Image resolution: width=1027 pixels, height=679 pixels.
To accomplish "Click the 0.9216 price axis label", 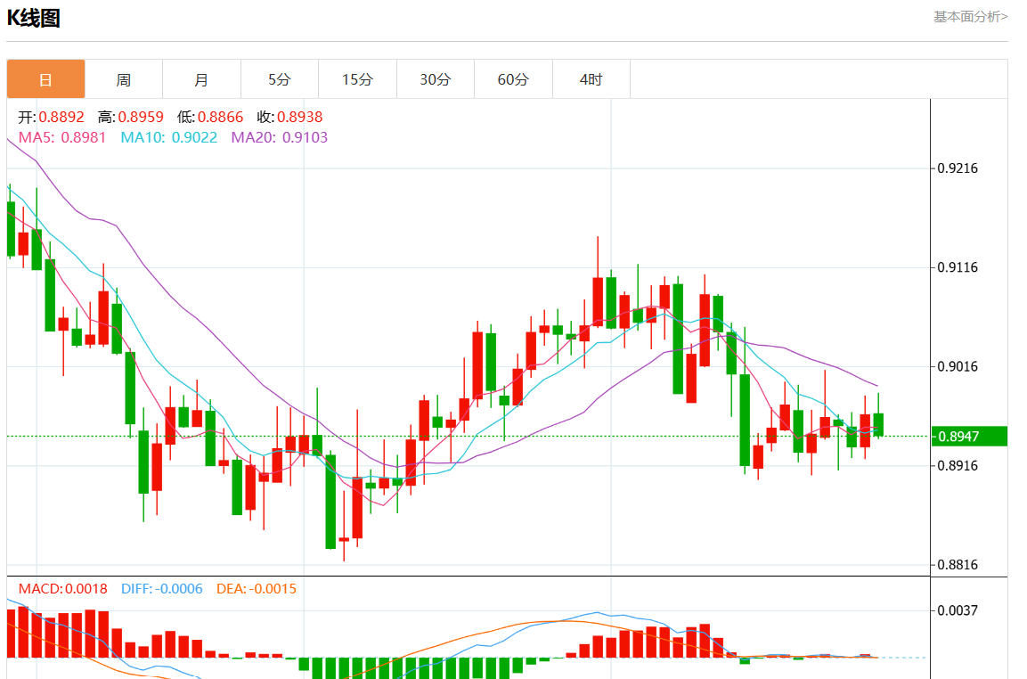I will click(x=958, y=168).
